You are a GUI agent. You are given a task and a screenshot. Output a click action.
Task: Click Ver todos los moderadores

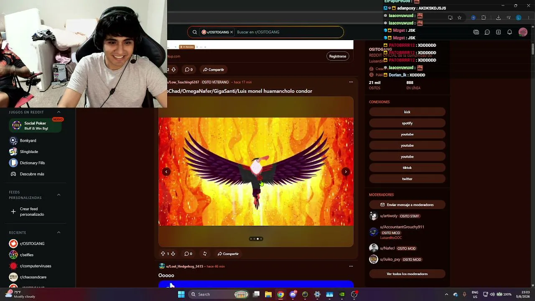[x=407, y=274]
